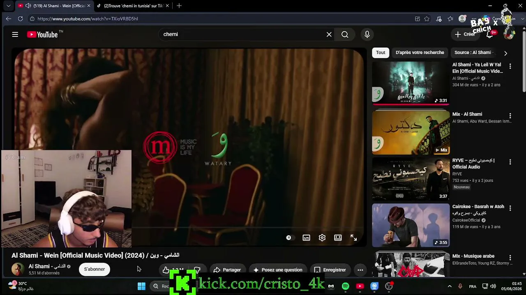Screen dimensions: 526x295
Task: Start voice search with the microphone
Action: pyautogui.click(x=367, y=34)
